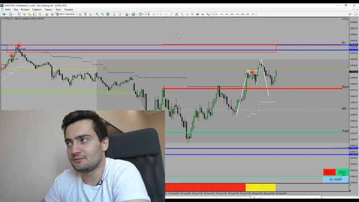Viewport: 359px width, 202px height.
Task: Toggle chart auto scroll
Action: point(114,14)
